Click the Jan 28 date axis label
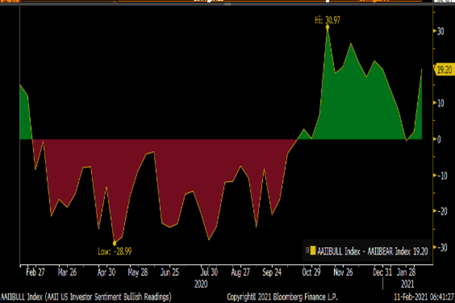 [406, 272]
